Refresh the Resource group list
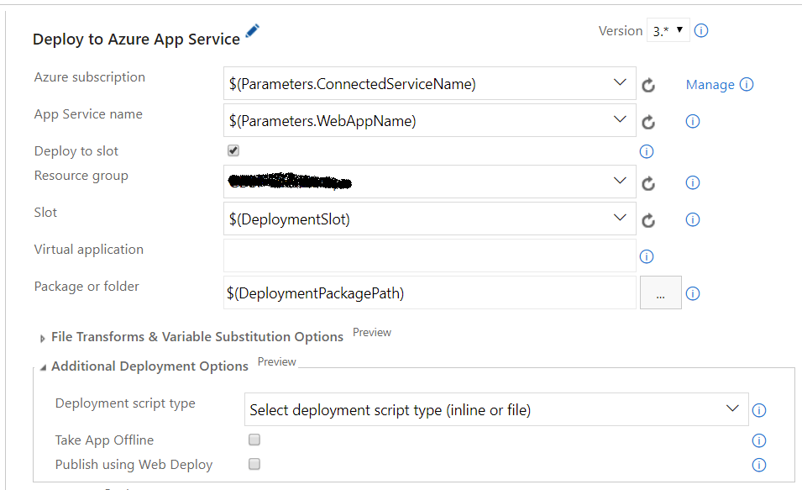802x490 pixels. coord(648,183)
